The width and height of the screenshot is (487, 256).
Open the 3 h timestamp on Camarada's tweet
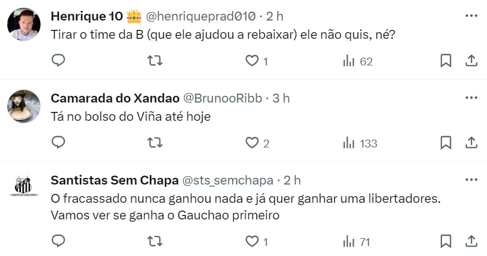click(282, 99)
